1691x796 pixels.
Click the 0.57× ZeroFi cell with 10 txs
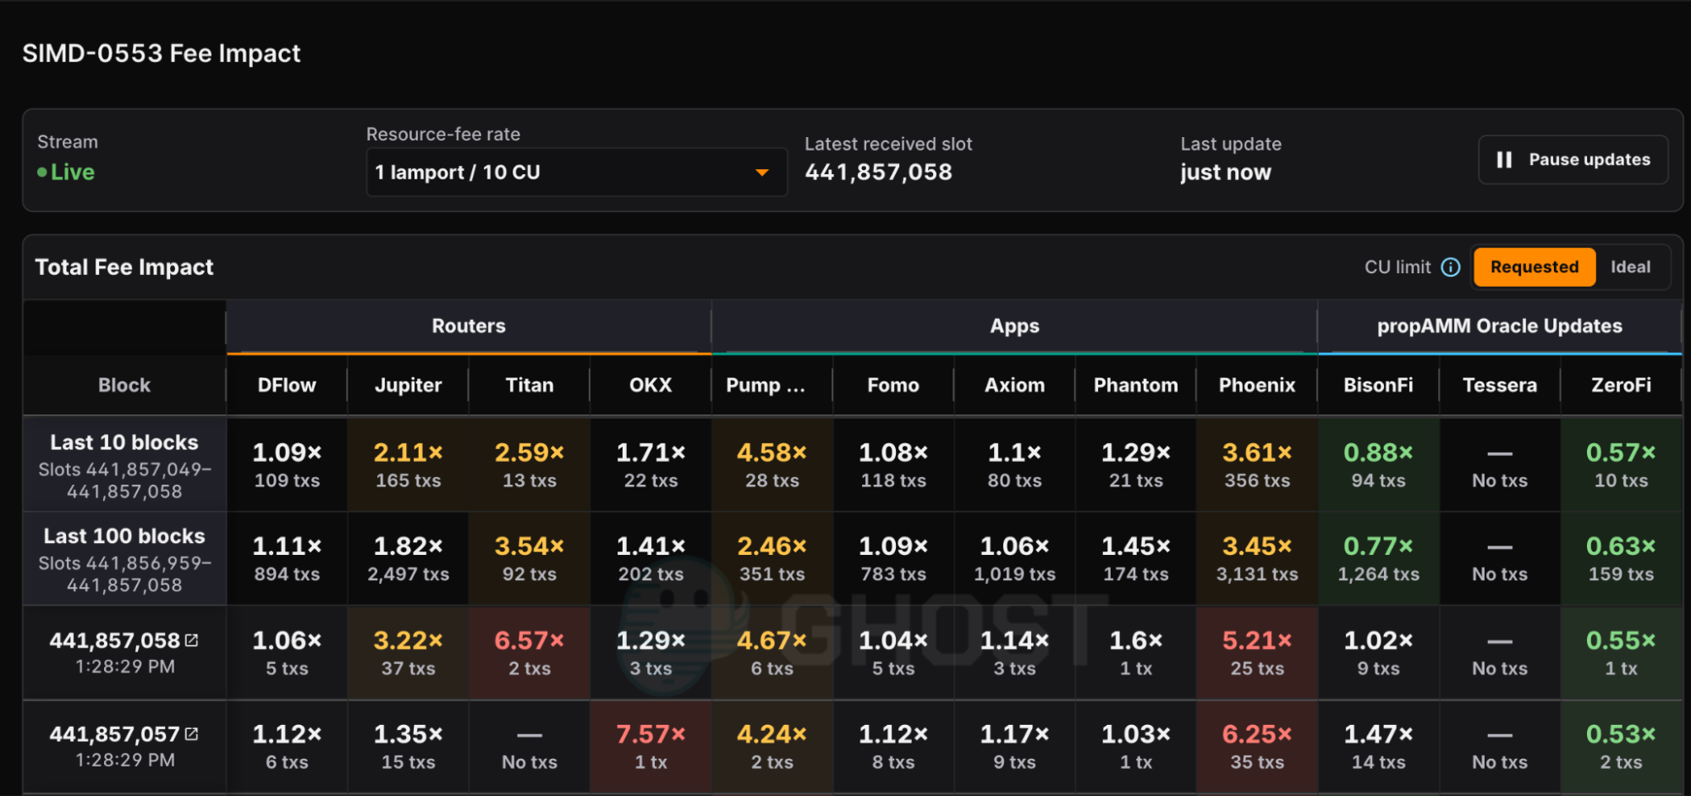(x=1621, y=465)
